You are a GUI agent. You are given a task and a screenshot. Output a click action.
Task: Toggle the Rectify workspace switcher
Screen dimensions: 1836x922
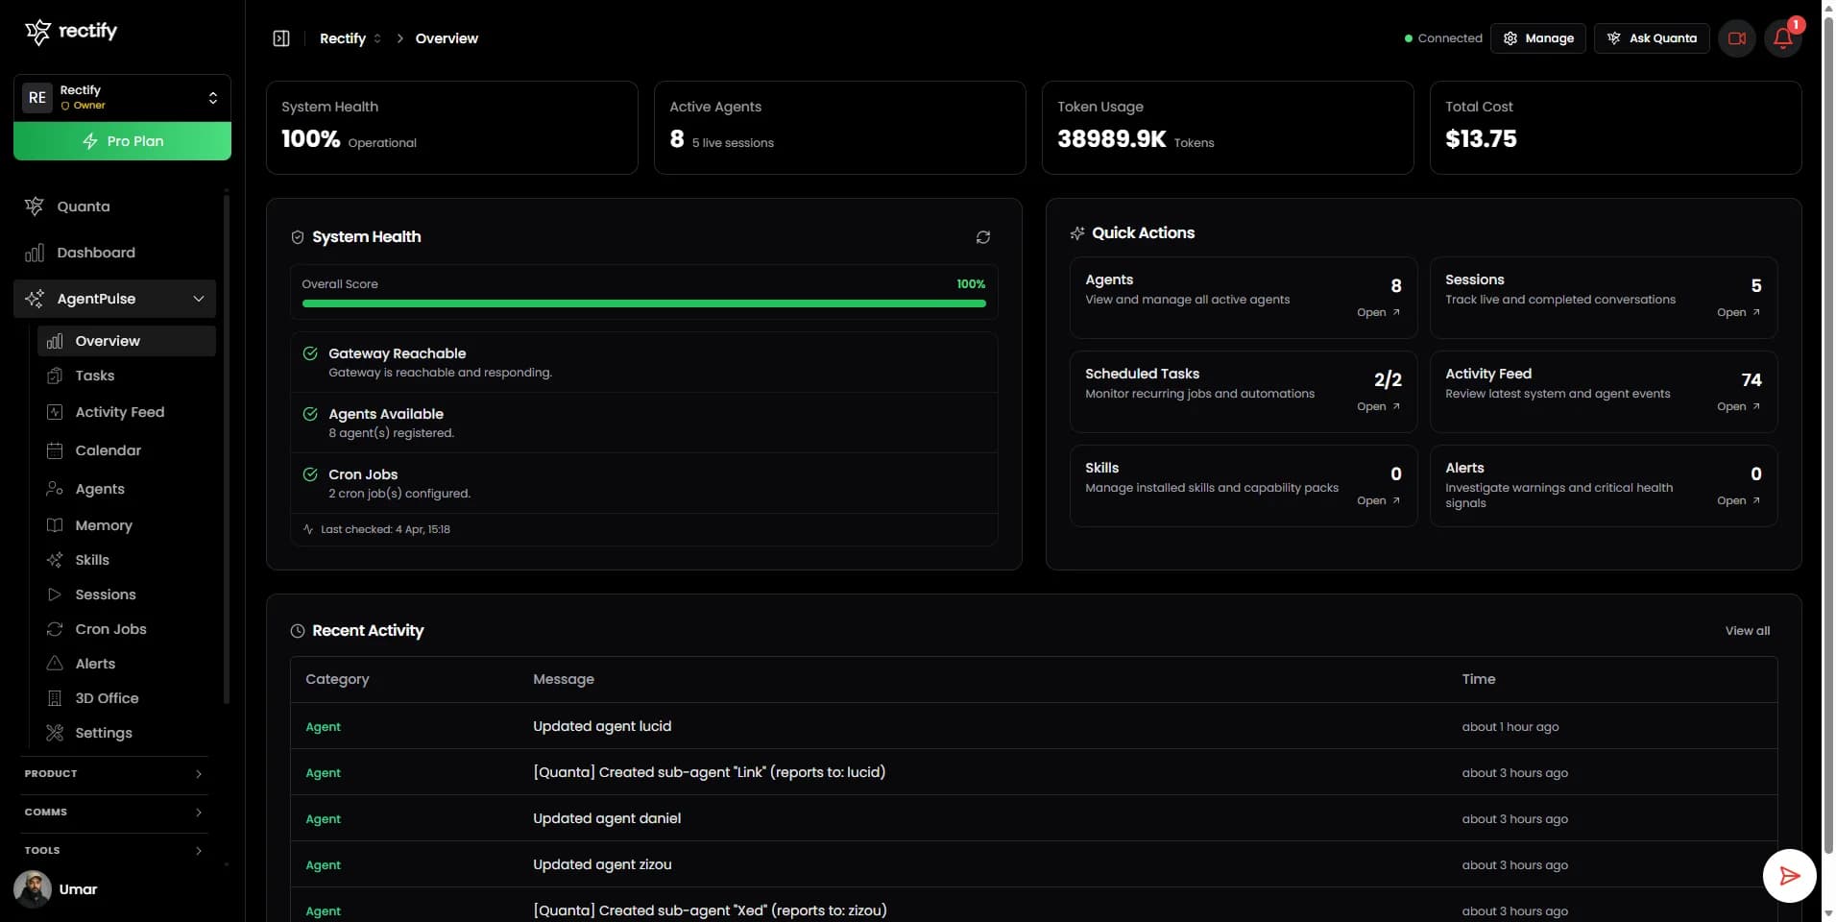(x=212, y=97)
